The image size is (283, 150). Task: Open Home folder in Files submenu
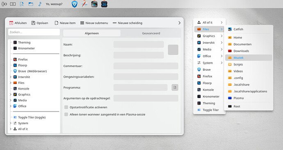(249, 38)
